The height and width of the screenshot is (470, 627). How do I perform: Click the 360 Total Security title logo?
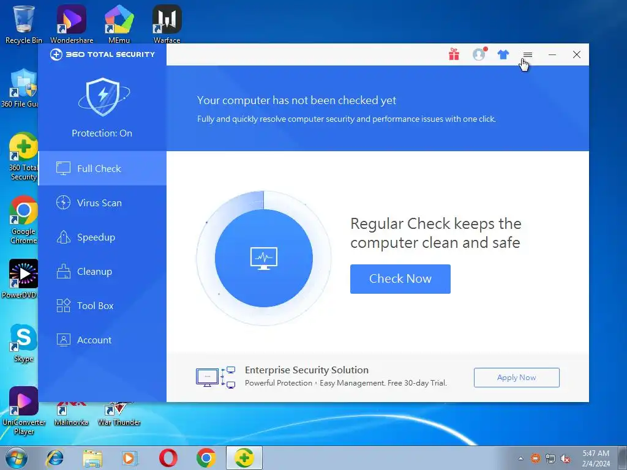tap(102, 54)
